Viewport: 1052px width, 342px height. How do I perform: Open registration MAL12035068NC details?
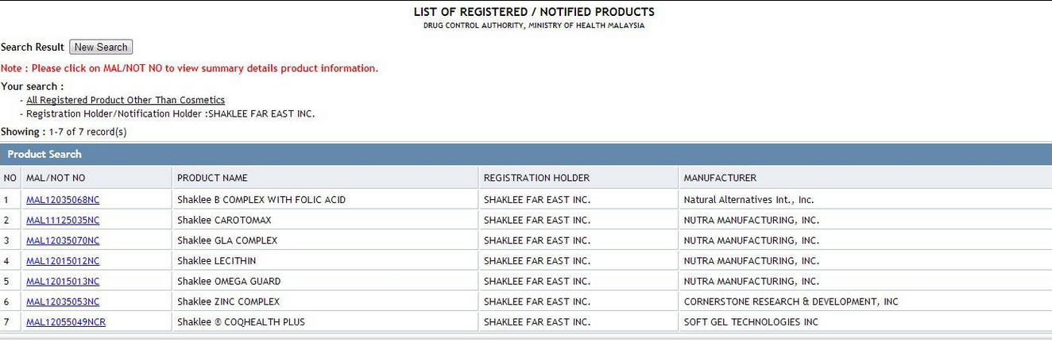pyautogui.click(x=63, y=200)
